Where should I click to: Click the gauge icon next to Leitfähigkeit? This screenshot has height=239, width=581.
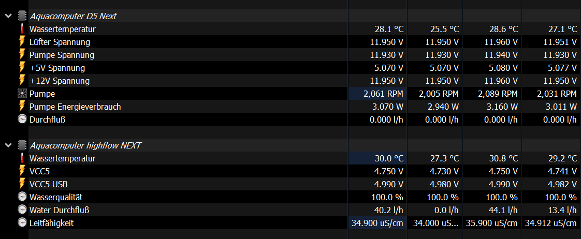pyautogui.click(x=22, y=223)
